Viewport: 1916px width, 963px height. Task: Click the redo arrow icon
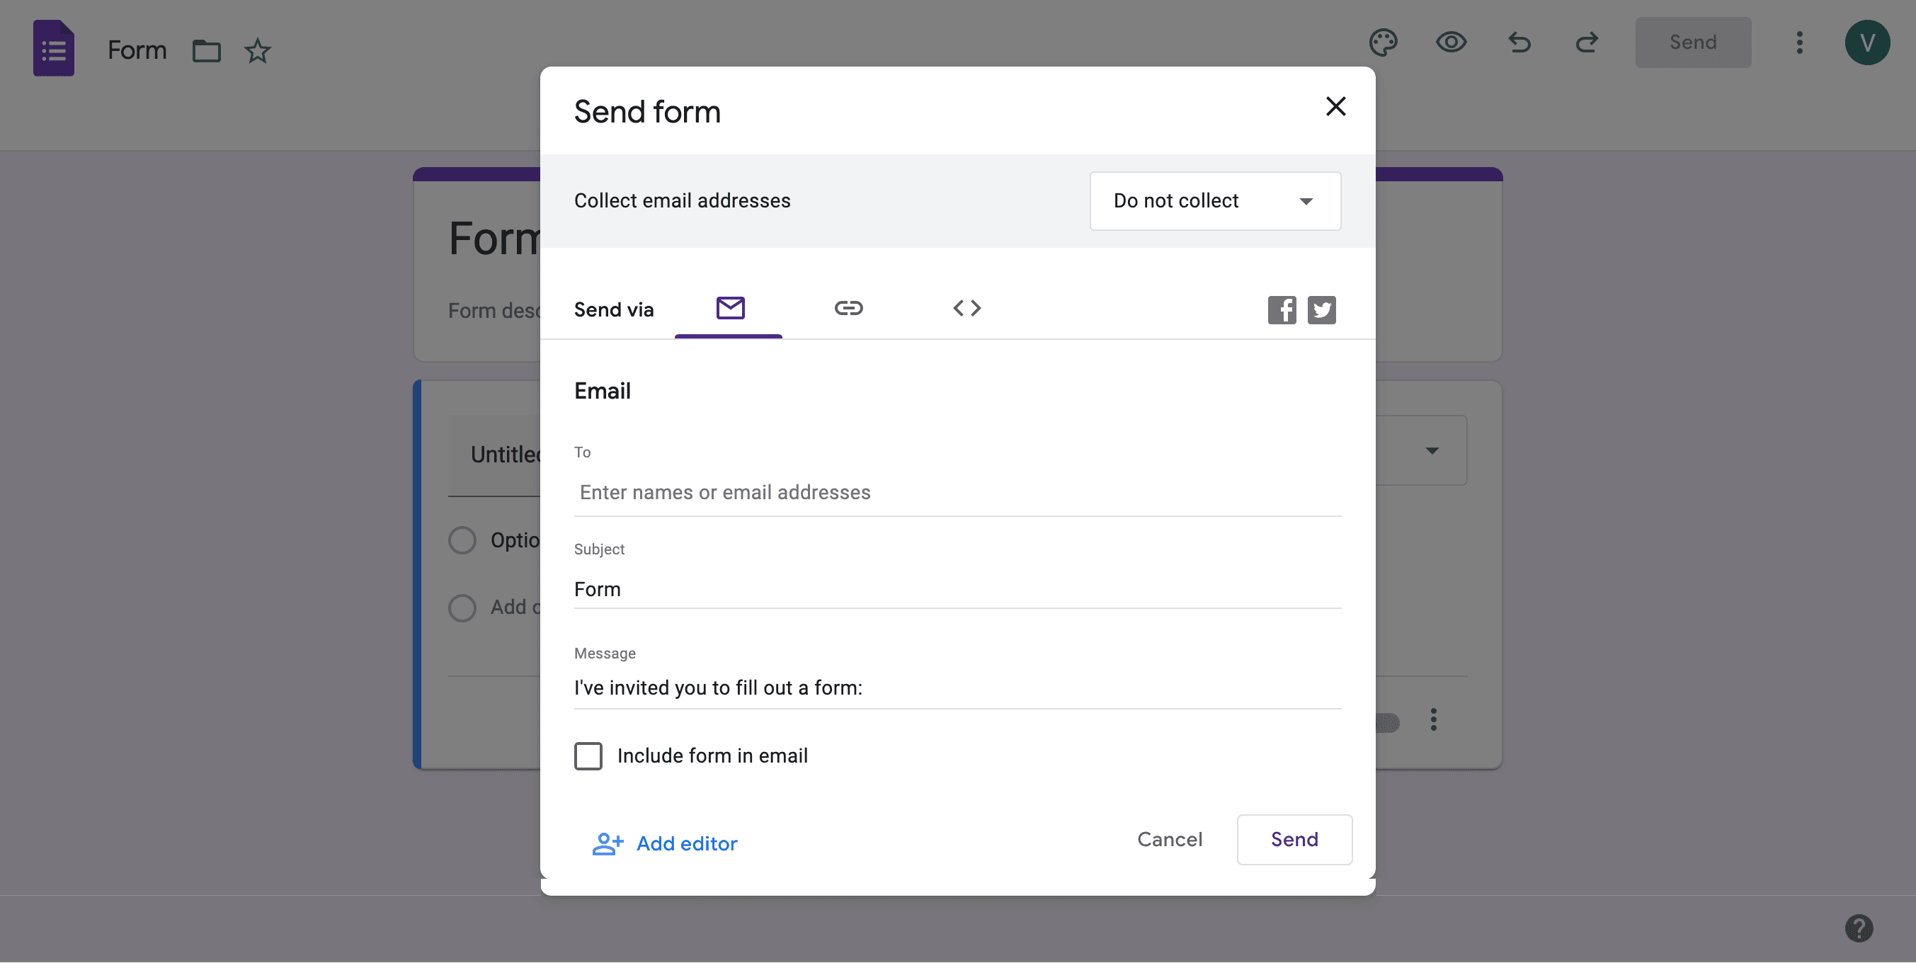tap(1587, 42)
